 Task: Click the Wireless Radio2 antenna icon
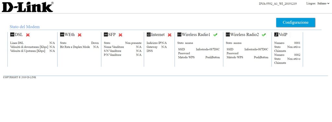228,35
